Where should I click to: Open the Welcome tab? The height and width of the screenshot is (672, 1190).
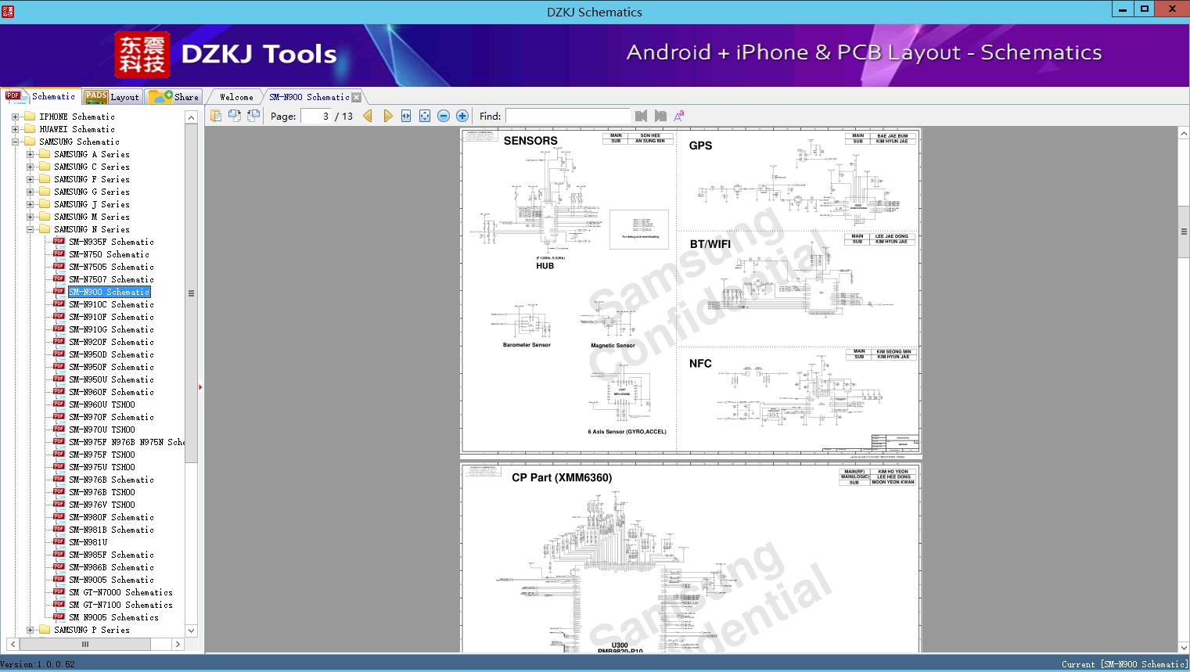click(235, 97)
